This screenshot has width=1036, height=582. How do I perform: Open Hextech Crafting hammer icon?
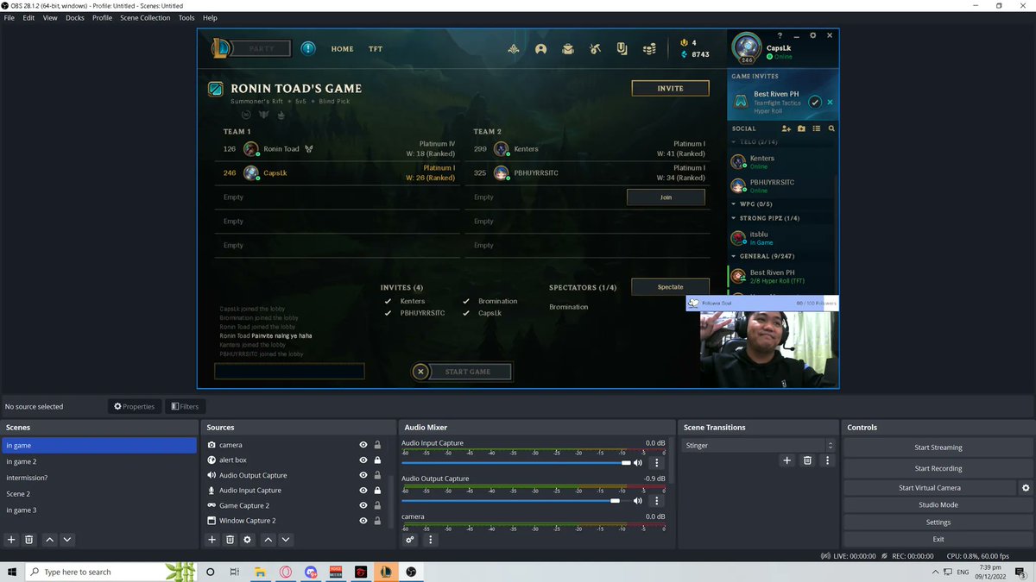coord(595,48)
